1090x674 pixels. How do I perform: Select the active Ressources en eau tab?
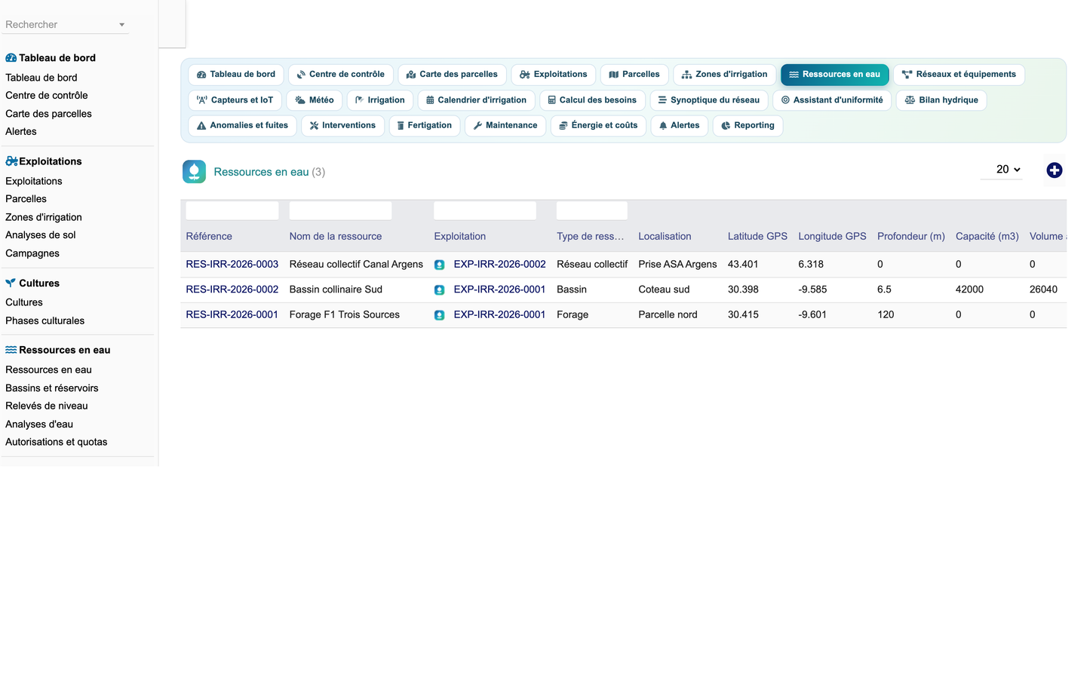[x=834, y=75]
